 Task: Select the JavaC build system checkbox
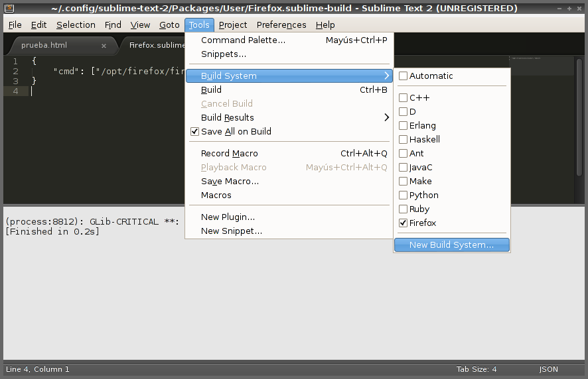(403, 168)
